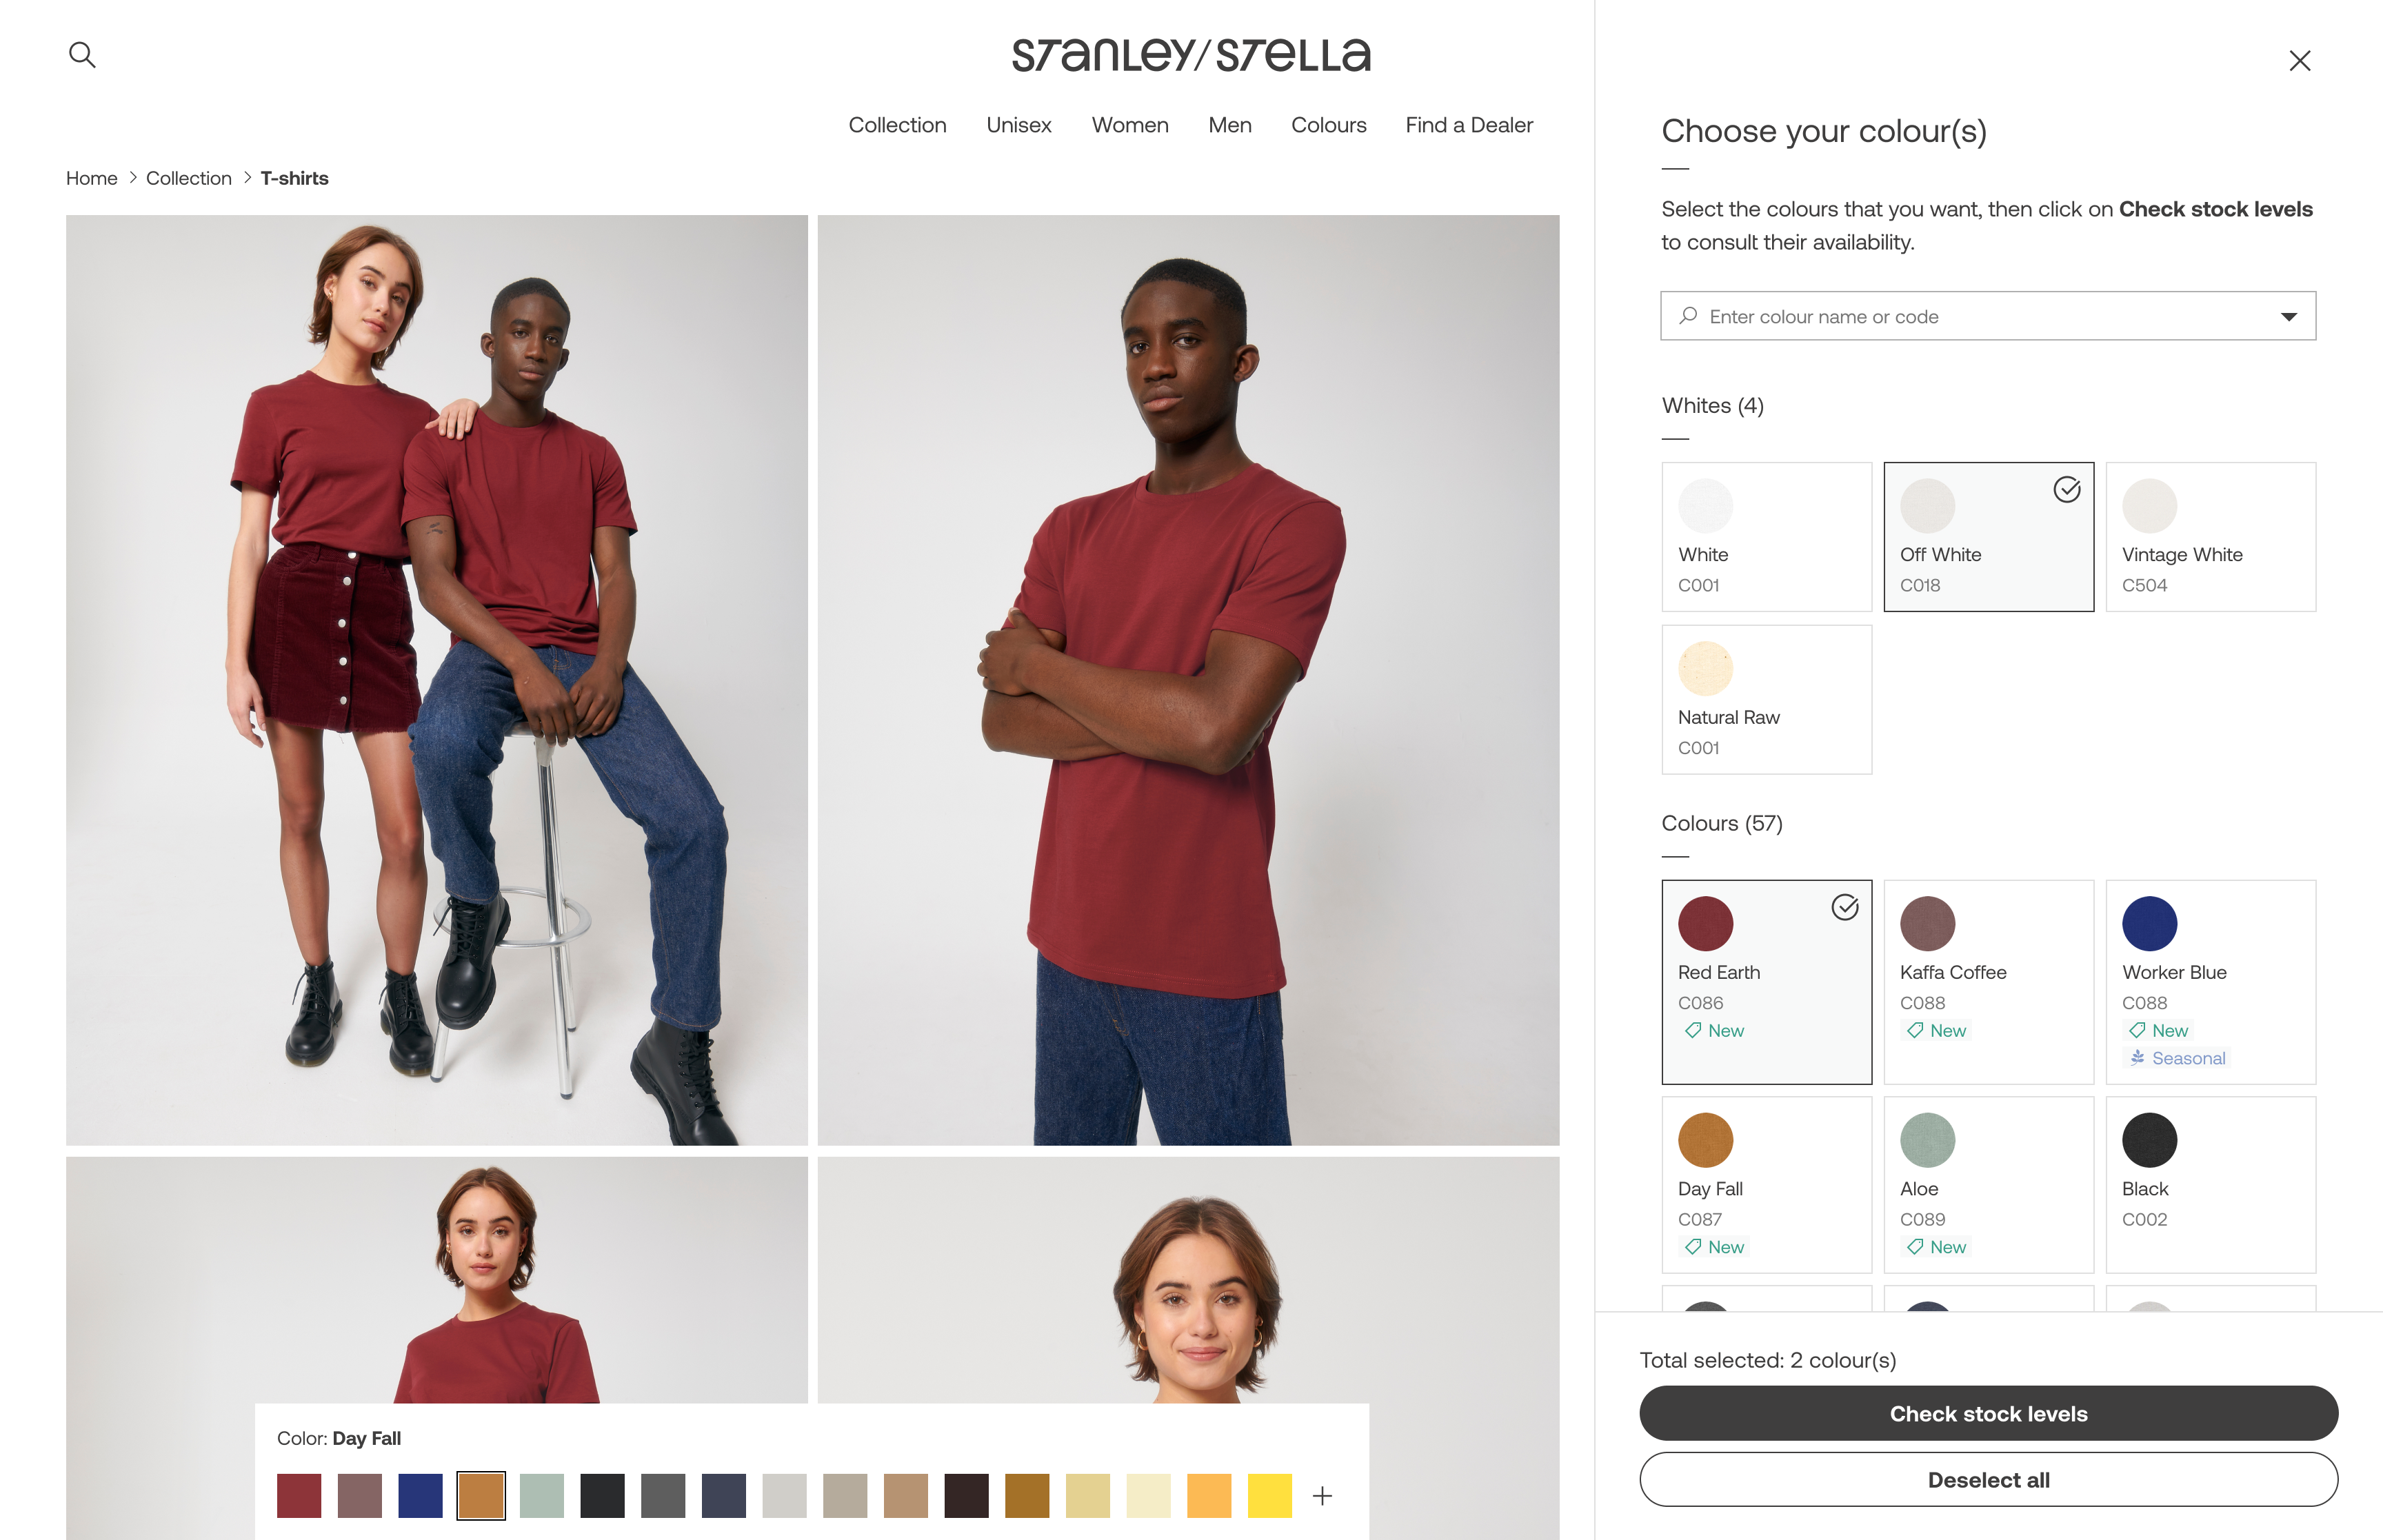Open the Colours navigation menu

(x=1328, y=125)
